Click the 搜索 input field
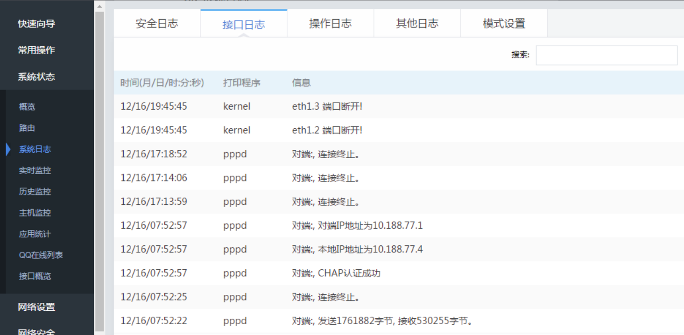The width and height of the screenshot is (684, 335). [606, 55]
